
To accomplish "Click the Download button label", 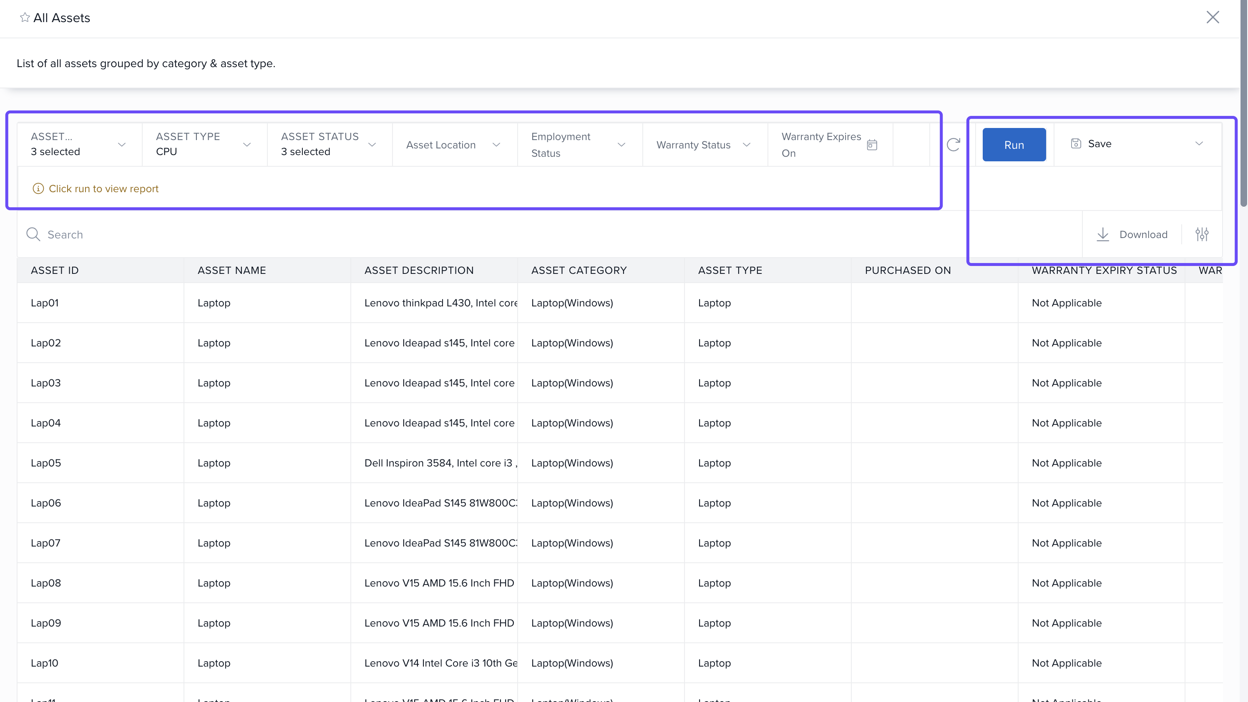I will click(1143, 234).
